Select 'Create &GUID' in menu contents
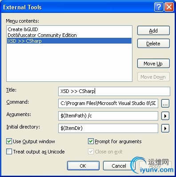Image resolution: width=176 pixels, height=177 pixels. [x=69, y=29]
